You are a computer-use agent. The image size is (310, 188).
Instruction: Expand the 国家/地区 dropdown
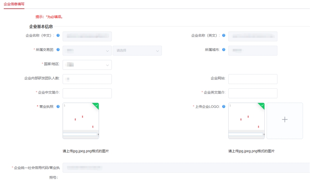tap(87, 65)
